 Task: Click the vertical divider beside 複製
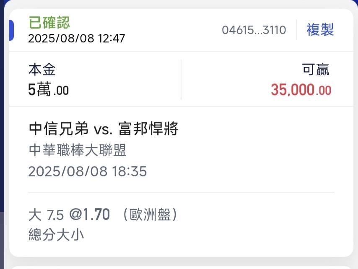point(296,30)
